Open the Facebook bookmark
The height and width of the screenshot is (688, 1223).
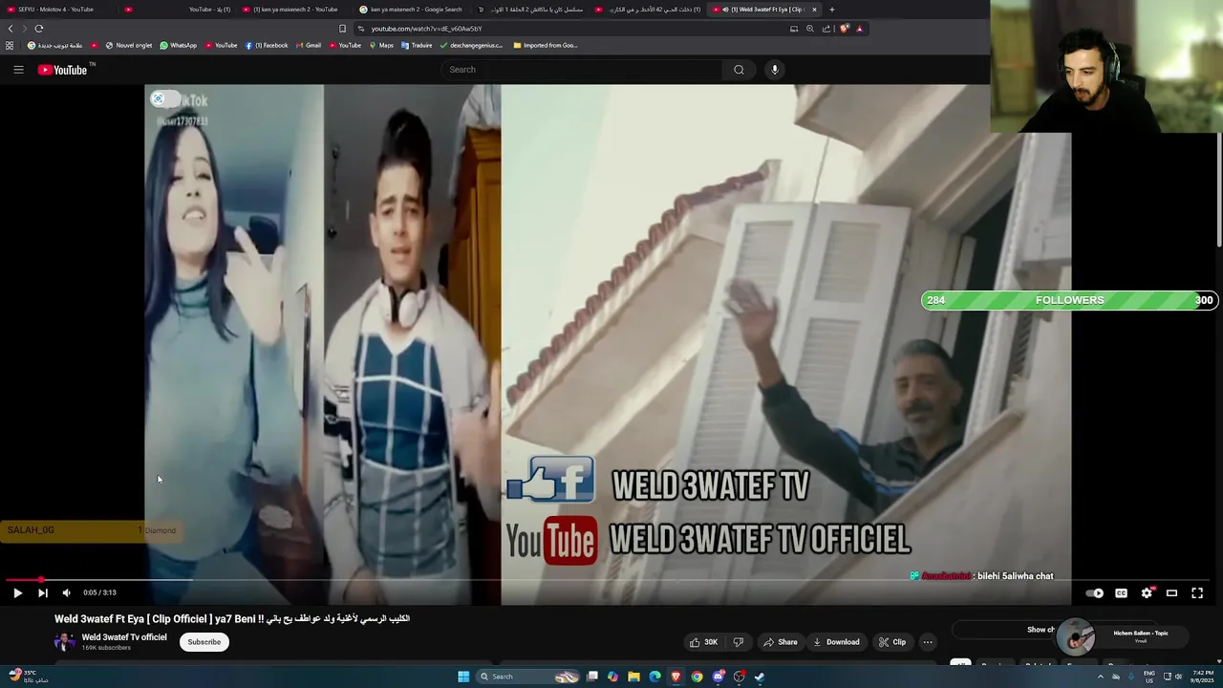click(x=267, y=45)
